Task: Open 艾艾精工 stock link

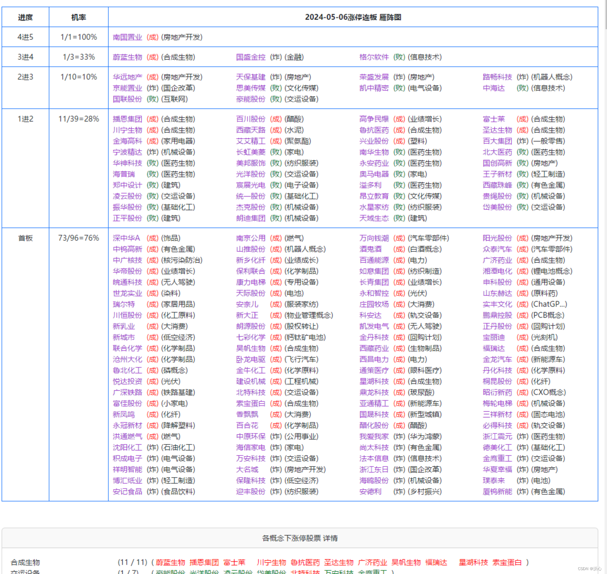Action: pos(250,141)
